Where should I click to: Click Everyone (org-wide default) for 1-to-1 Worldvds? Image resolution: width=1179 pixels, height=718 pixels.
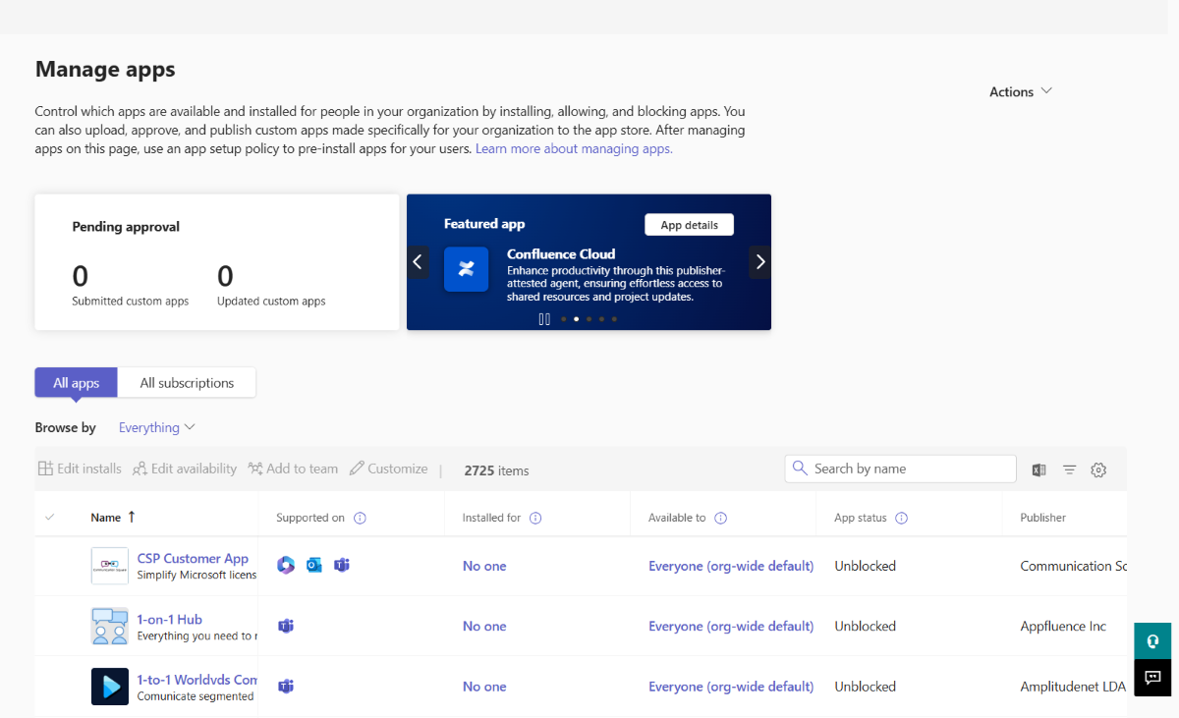(731, 687)
